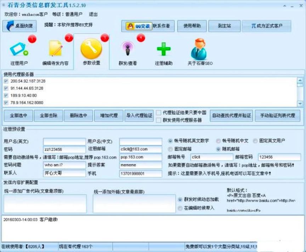Click the 密码问题 field who am i?
306x252 pixels.
tap(64, 165)
